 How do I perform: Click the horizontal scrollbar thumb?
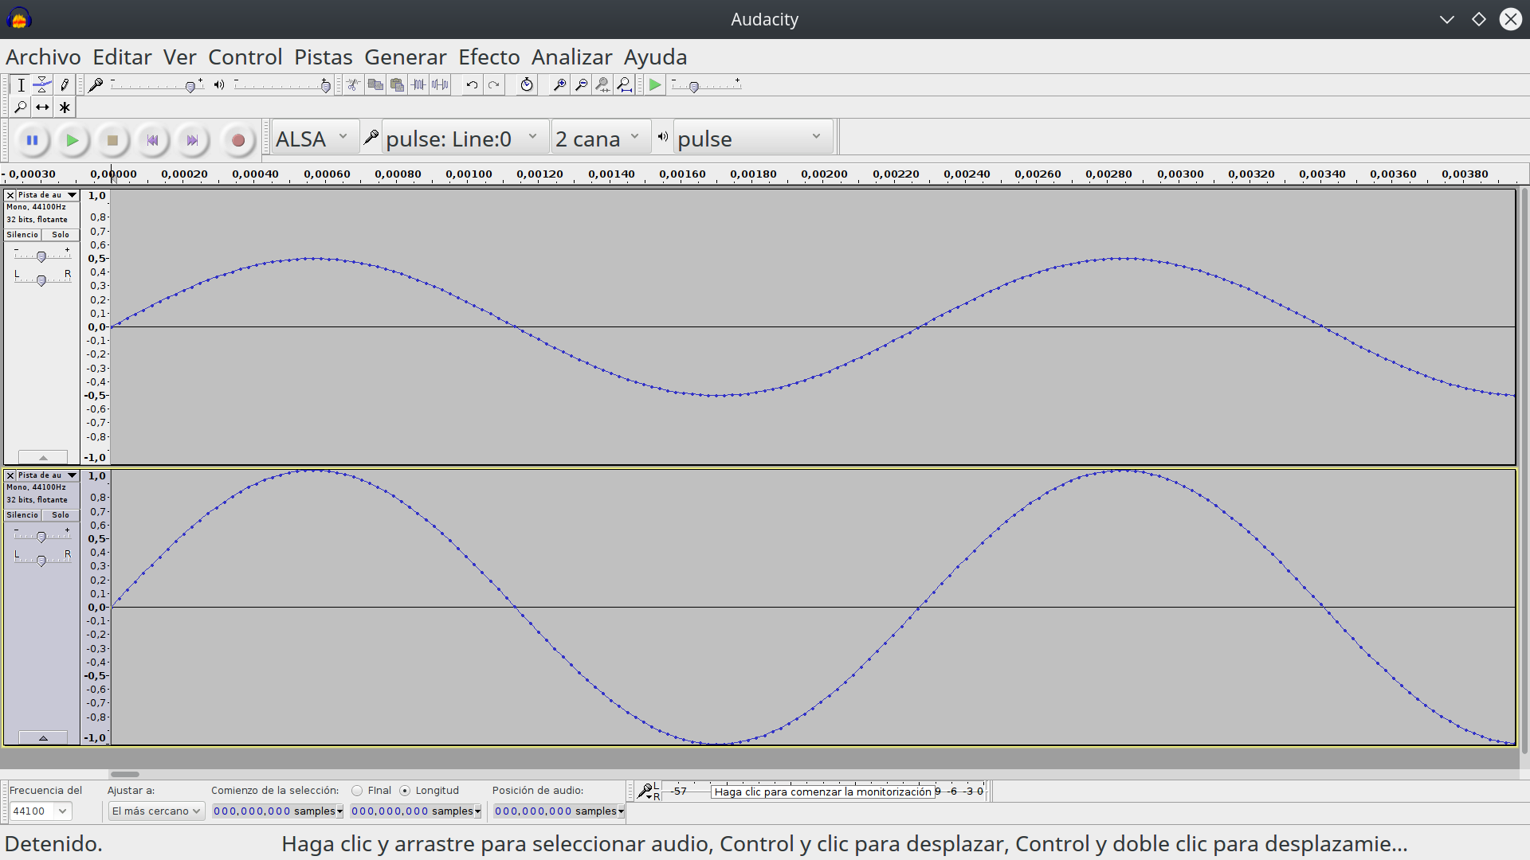[x=124, y=774]
